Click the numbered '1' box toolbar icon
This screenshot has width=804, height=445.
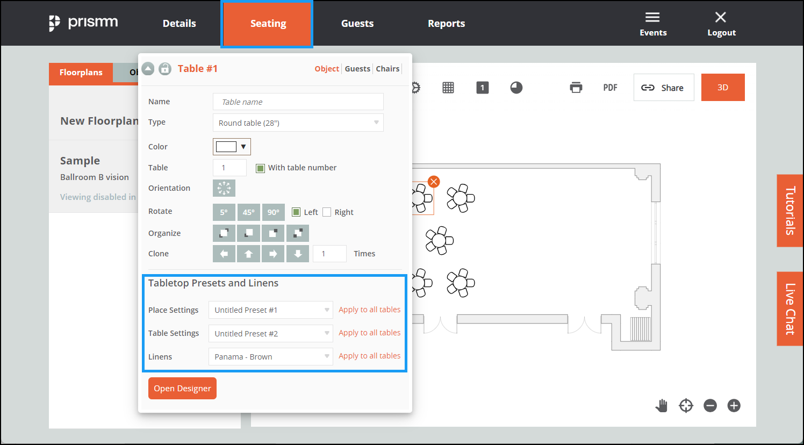click(x=483, y=88)
